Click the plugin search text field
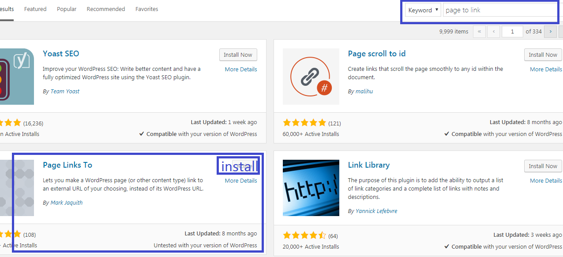563x257 pixels. click(x=500, y=10)
